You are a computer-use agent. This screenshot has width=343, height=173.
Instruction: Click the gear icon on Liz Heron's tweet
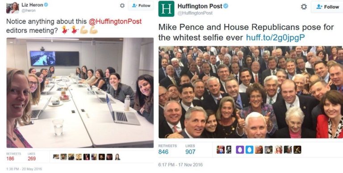click(x=122, y=6)
